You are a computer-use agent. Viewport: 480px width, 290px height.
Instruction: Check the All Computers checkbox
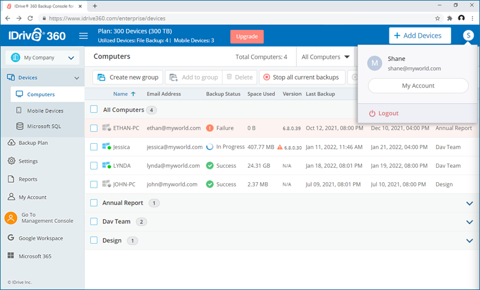94,110
